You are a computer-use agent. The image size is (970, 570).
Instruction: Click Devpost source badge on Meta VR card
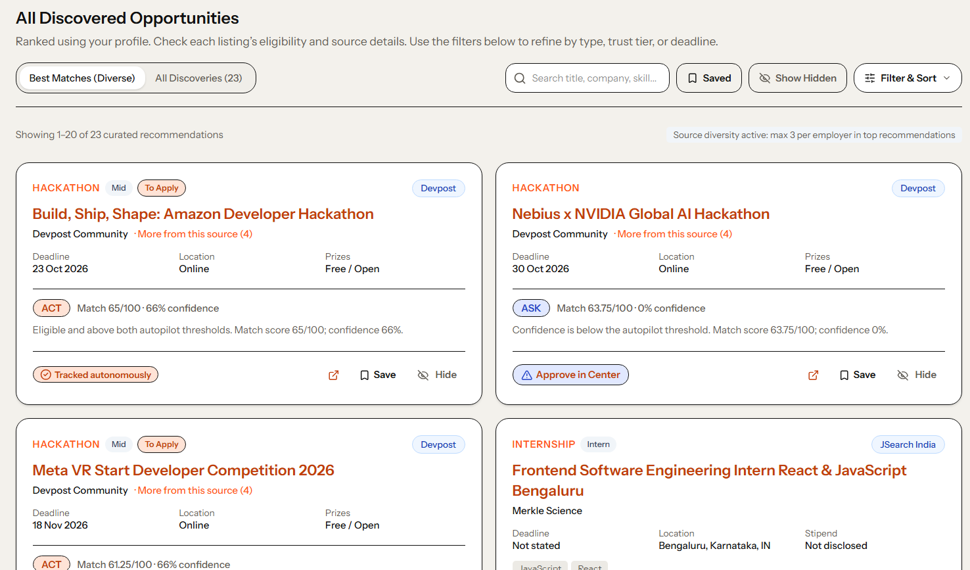(x=438, y=444)
